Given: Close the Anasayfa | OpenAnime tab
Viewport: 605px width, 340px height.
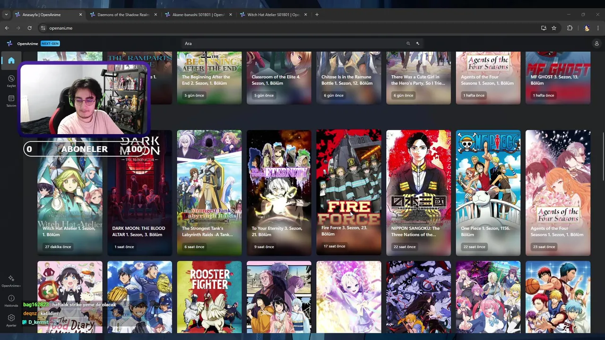Looking at the screenshot, I should (x=80, y=15).
